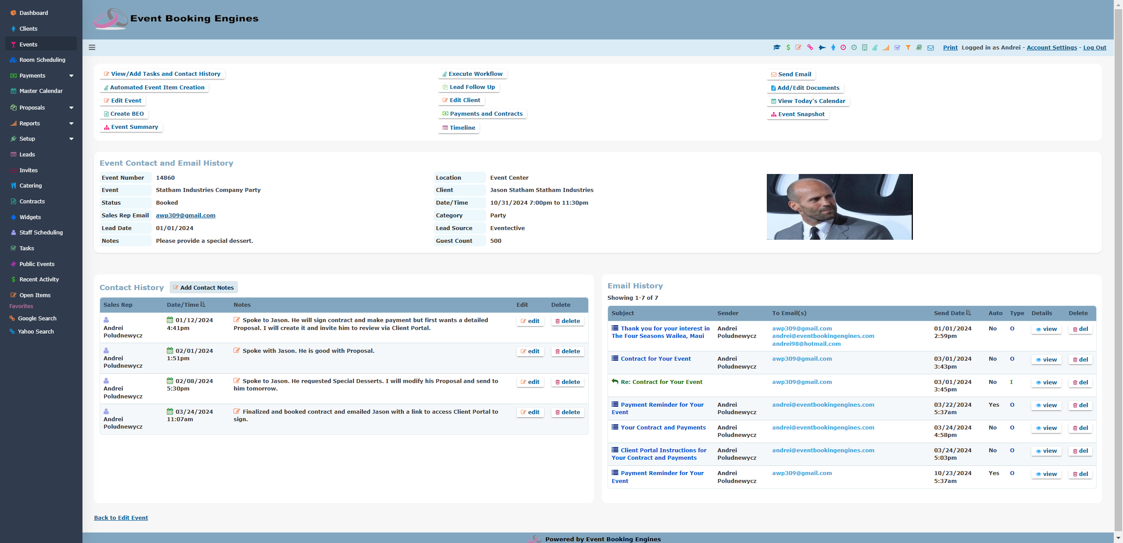This screenshot has width=1123, height=543.
Task: Open Master Calendar in the sidebar
Action: pos(41,91)
